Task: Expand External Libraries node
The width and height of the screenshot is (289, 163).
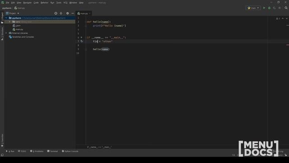Action: (x=6, y=33)
